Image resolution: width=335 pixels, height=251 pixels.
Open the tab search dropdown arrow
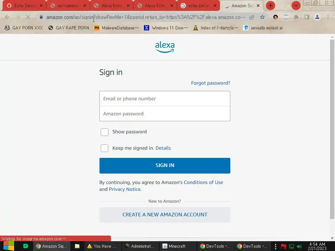(x=296, y=6)
